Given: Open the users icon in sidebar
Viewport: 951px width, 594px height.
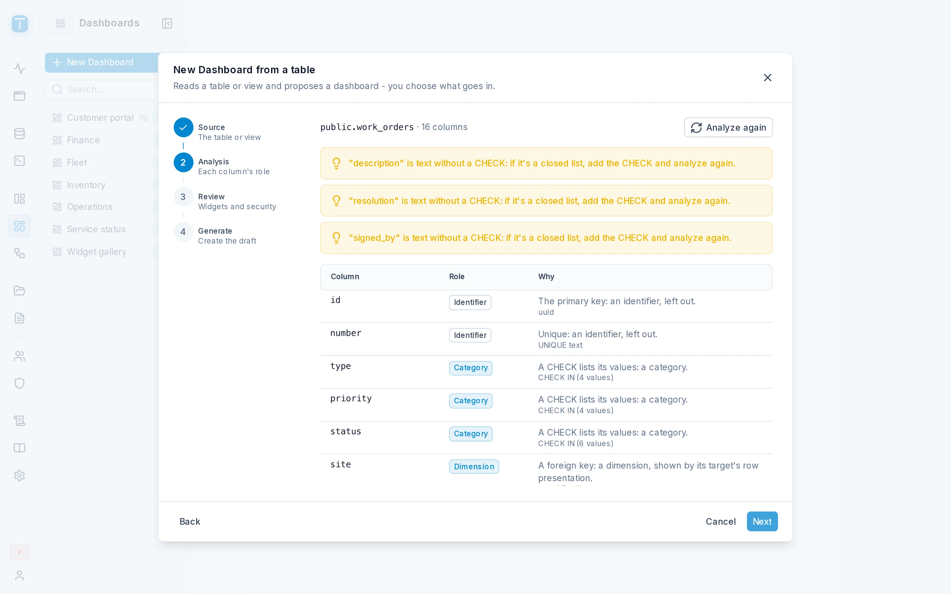Looking at the screenshot, I should pyautogui.click(x=19, y=356).
